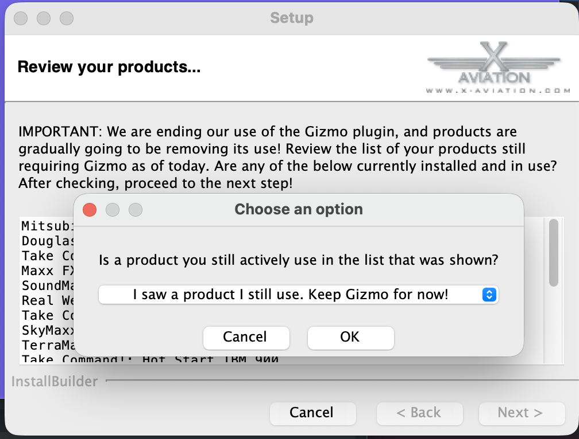Close the "Choose an option" dialog with the red button
Viewport: 579px width, 439px height.
click(x=90, y=210)
